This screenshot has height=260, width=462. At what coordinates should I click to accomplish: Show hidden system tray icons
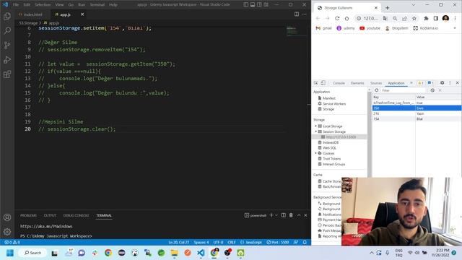tap(371, 253)
